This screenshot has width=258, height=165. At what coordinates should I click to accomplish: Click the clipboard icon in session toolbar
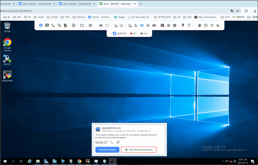coord(74,25)
